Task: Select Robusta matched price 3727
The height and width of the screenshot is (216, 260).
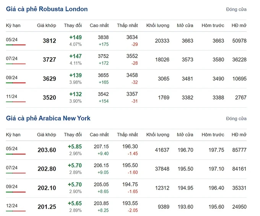Action: [x=49, y=60]
